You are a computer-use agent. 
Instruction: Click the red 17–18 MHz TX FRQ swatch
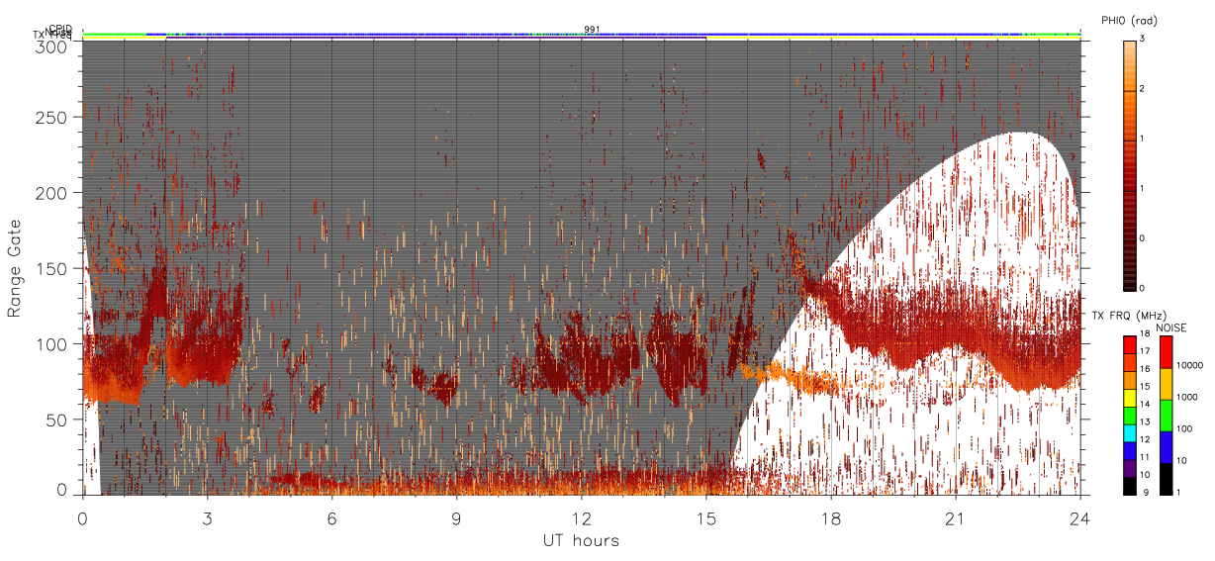1130,345
